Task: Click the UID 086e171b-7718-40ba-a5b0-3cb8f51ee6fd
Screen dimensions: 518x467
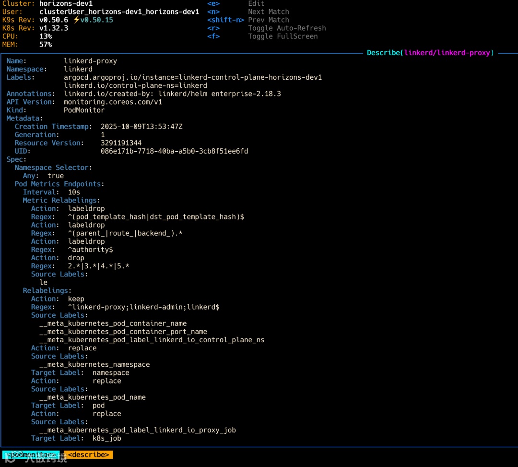Action: click(x=175, y=151)
